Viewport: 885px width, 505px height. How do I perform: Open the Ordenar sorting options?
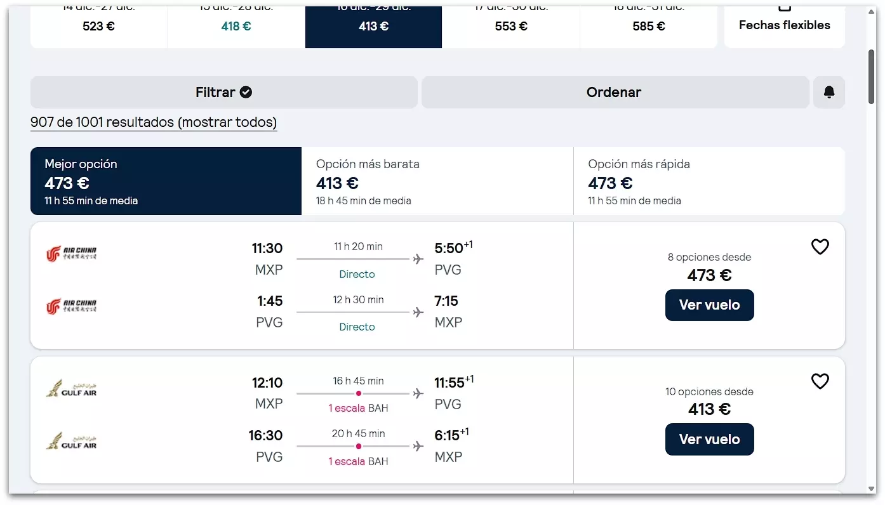tap(614, 93)
